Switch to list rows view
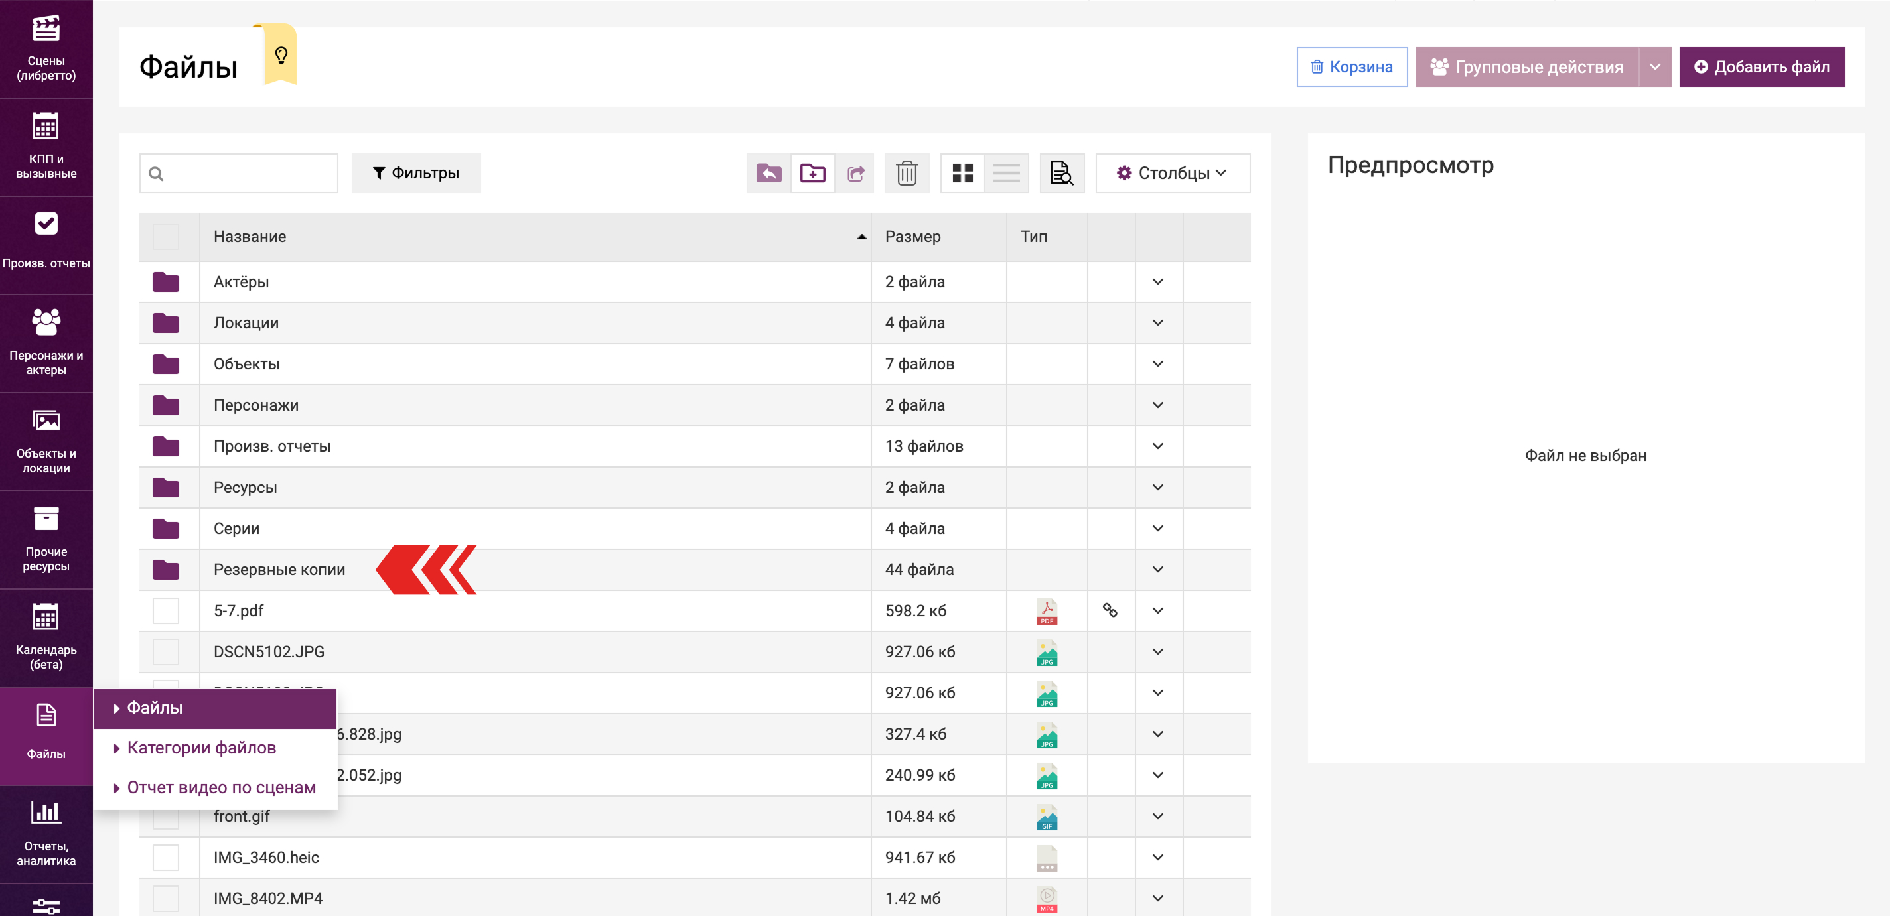Screen dimensions: 1890x916 pos(1006,173)
